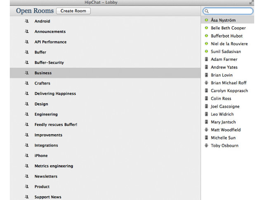
Task: Click the Android icon next to Toby Osbourn
Action: pos(206,146)
